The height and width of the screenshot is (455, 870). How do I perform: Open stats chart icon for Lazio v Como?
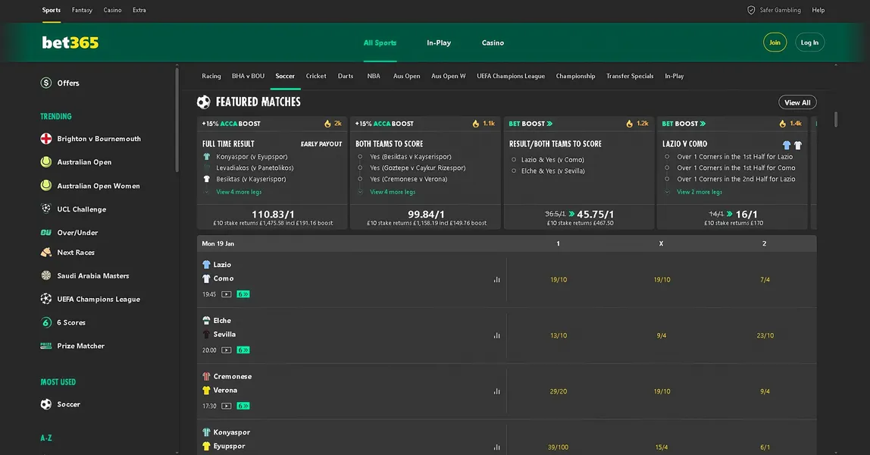[x=496, y=279]
